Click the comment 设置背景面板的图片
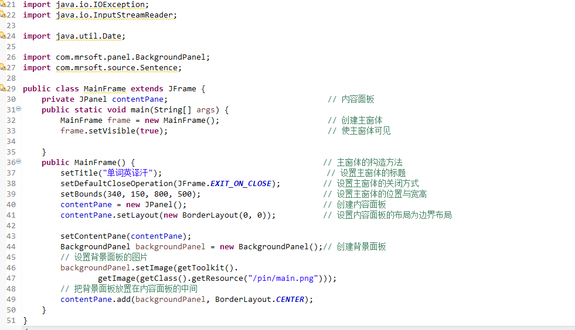 (104, 257)
